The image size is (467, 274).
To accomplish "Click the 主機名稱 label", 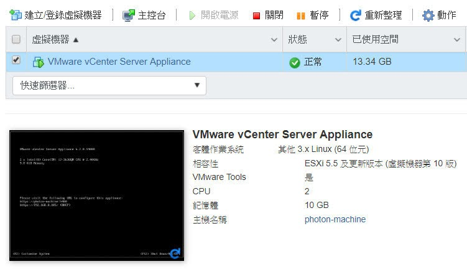I will [x=210, y=220].
